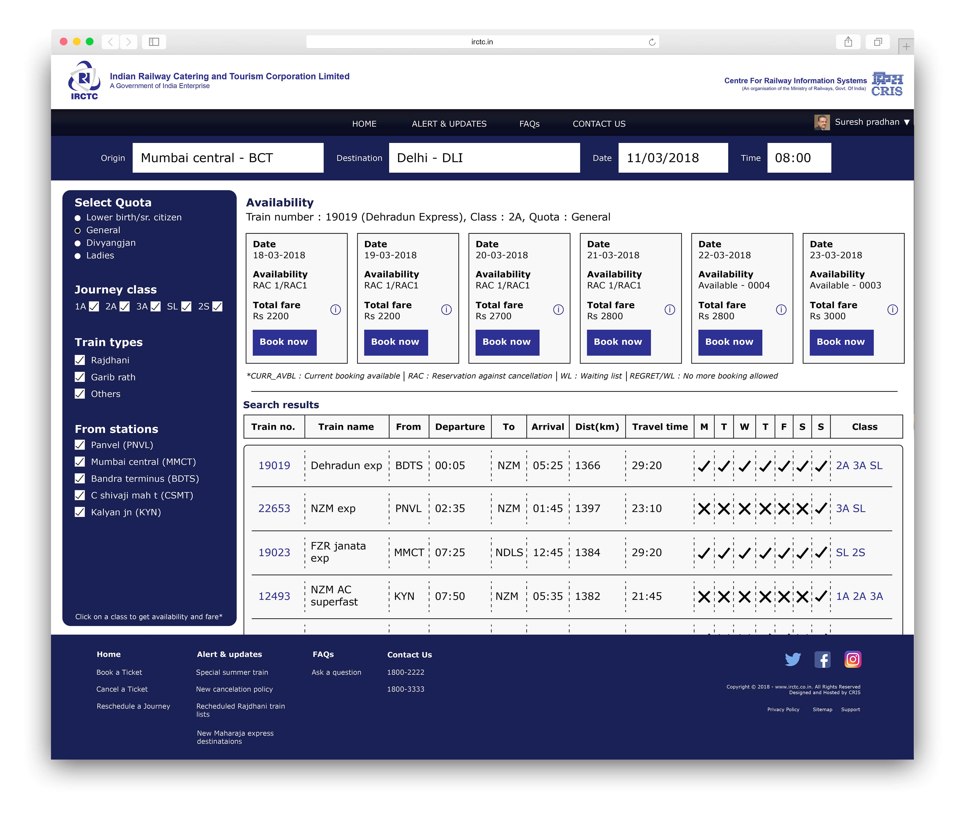970x825 pixels.
Task: Uncheck the 3A journey class checkbox
Action: 156,306
